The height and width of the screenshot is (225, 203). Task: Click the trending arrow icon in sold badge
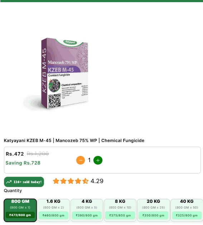tap(9, 182)
